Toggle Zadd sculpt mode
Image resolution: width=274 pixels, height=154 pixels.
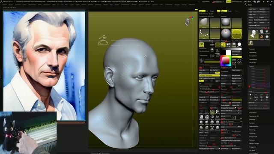pyautogui.click(x=223, y=11)
